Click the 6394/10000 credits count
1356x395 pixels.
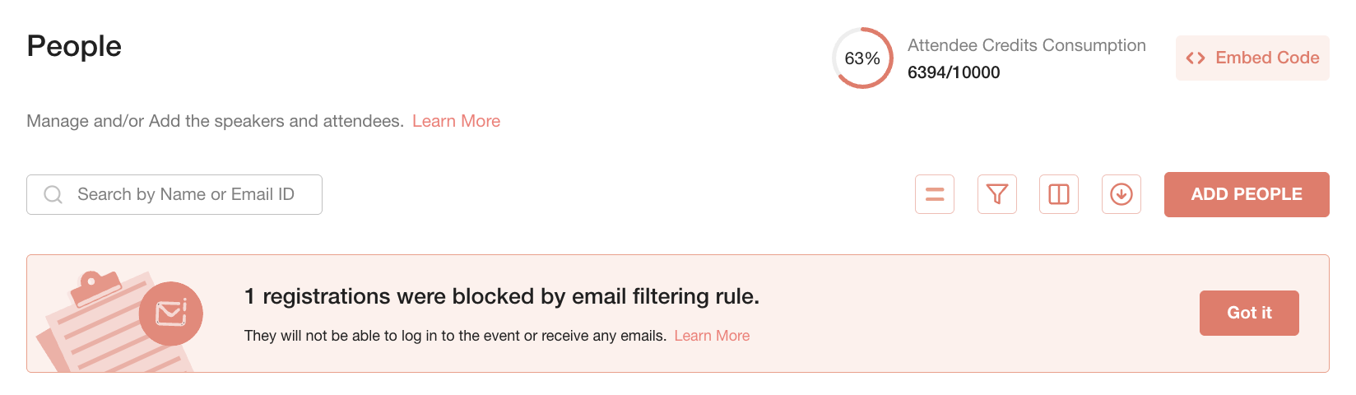click(954, 72)
